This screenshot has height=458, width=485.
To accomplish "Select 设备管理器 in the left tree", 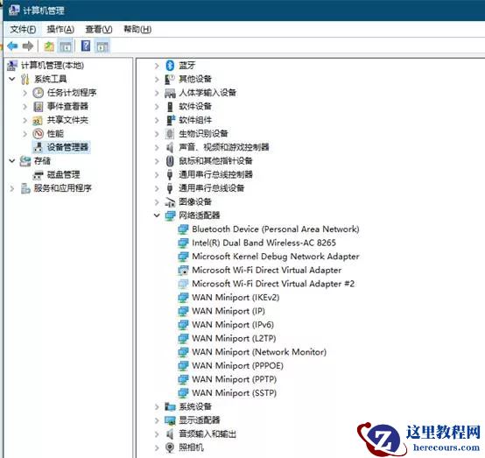I will (x=67, y=147).
